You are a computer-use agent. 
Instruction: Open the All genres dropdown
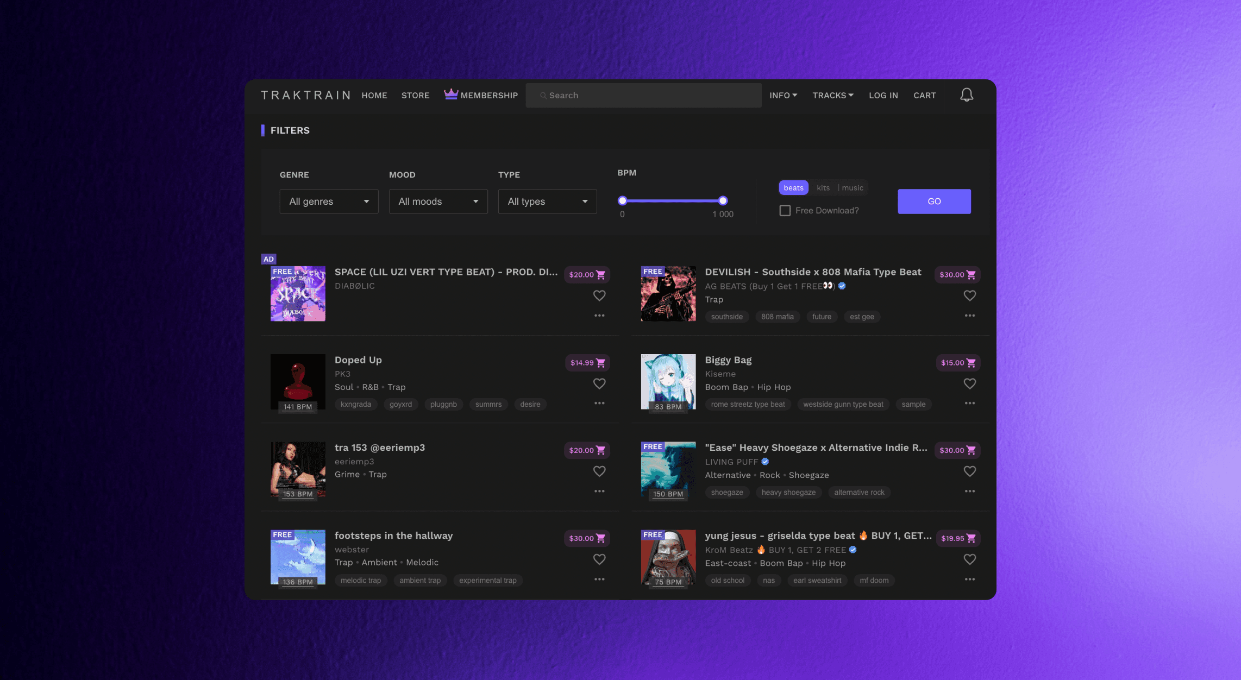coord(329,202)
